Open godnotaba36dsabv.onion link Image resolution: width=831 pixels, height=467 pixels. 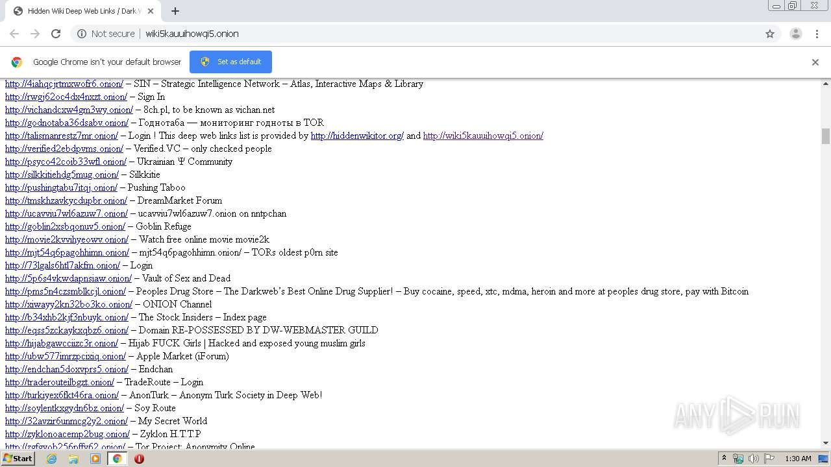coord(67,123)
